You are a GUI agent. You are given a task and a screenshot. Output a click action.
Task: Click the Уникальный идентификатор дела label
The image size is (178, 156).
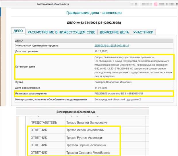click(x=37, y=46)
